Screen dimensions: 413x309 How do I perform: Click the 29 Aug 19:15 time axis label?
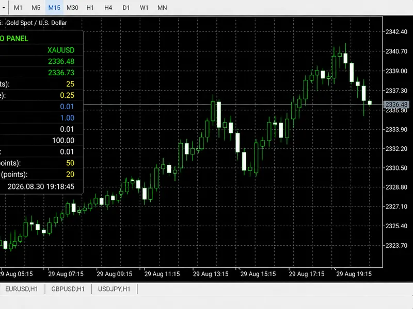(354, 274)
